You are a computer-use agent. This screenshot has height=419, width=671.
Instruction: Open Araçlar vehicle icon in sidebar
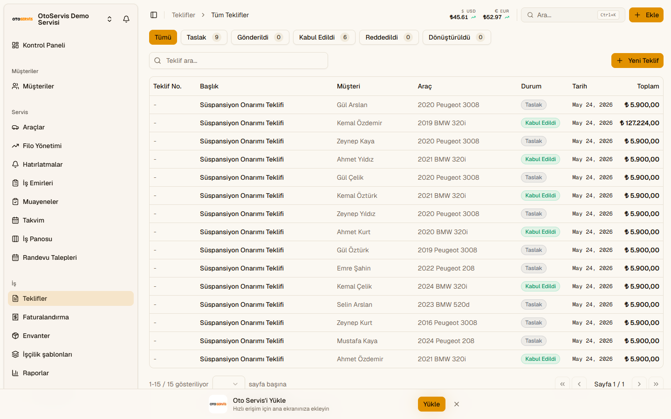[15, 127]
